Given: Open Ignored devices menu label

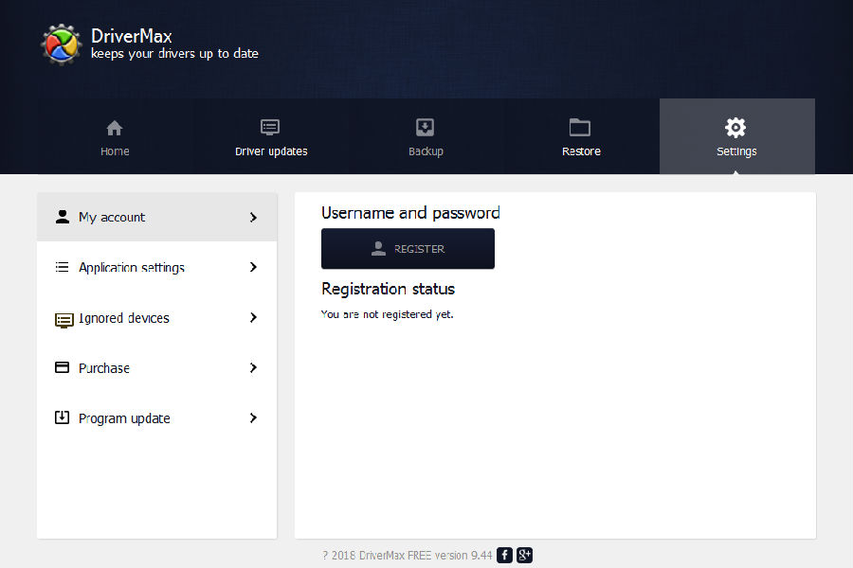Looking at the screenshot, I should [124, 318].
